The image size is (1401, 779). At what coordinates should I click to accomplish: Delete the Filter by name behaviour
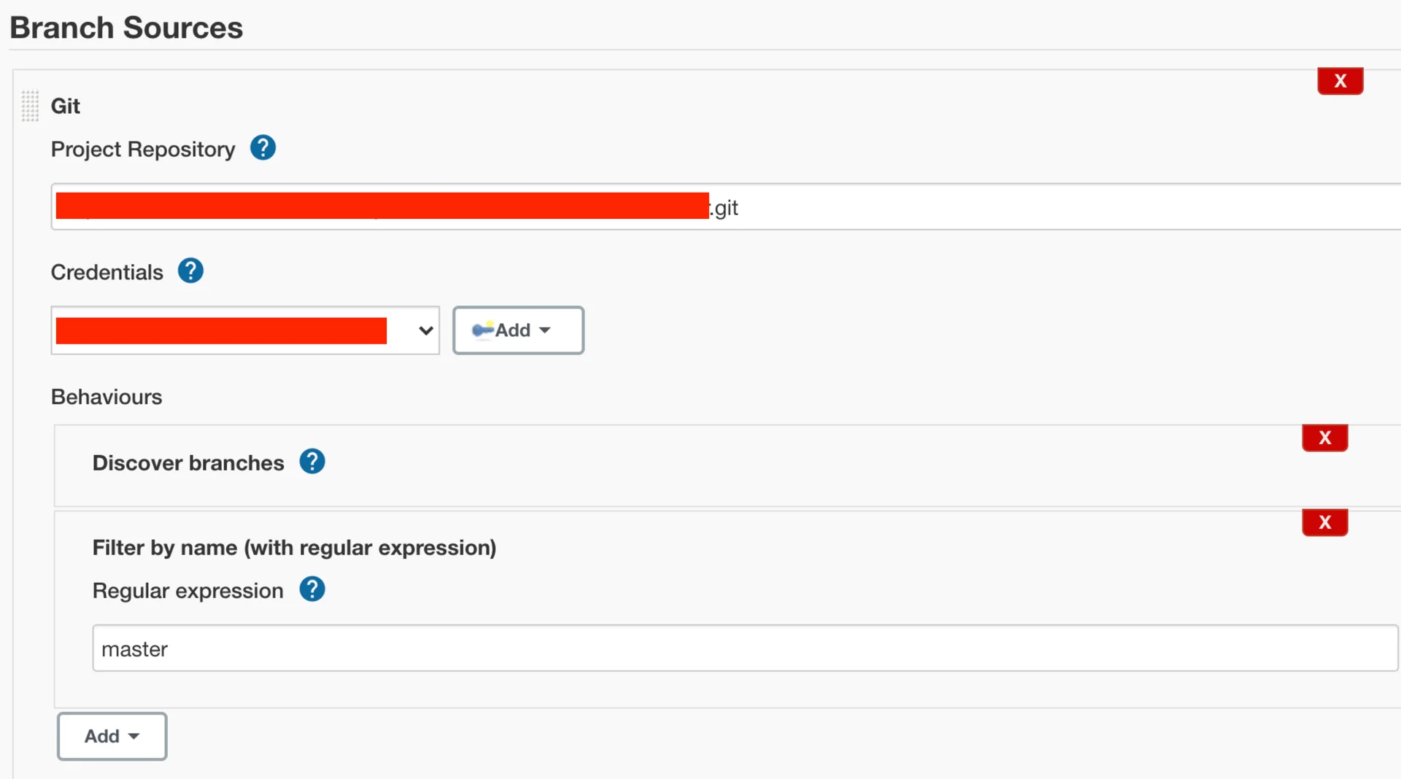tap(1324, 522)
